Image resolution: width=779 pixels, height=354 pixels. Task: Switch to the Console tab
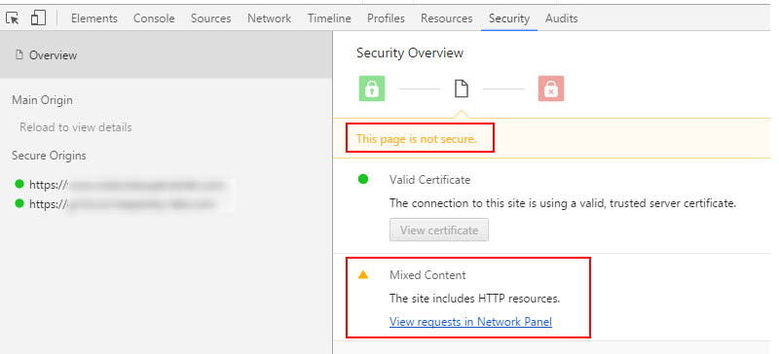pyautogui.click(x=154, y=18)
